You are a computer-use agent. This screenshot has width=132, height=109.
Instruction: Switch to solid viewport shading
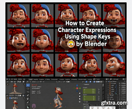pos(98,82)
